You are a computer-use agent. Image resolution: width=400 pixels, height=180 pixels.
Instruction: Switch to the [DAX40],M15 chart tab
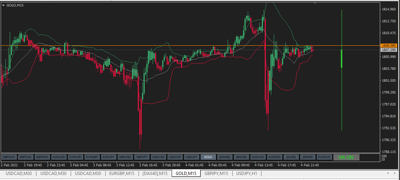point(155,174)
